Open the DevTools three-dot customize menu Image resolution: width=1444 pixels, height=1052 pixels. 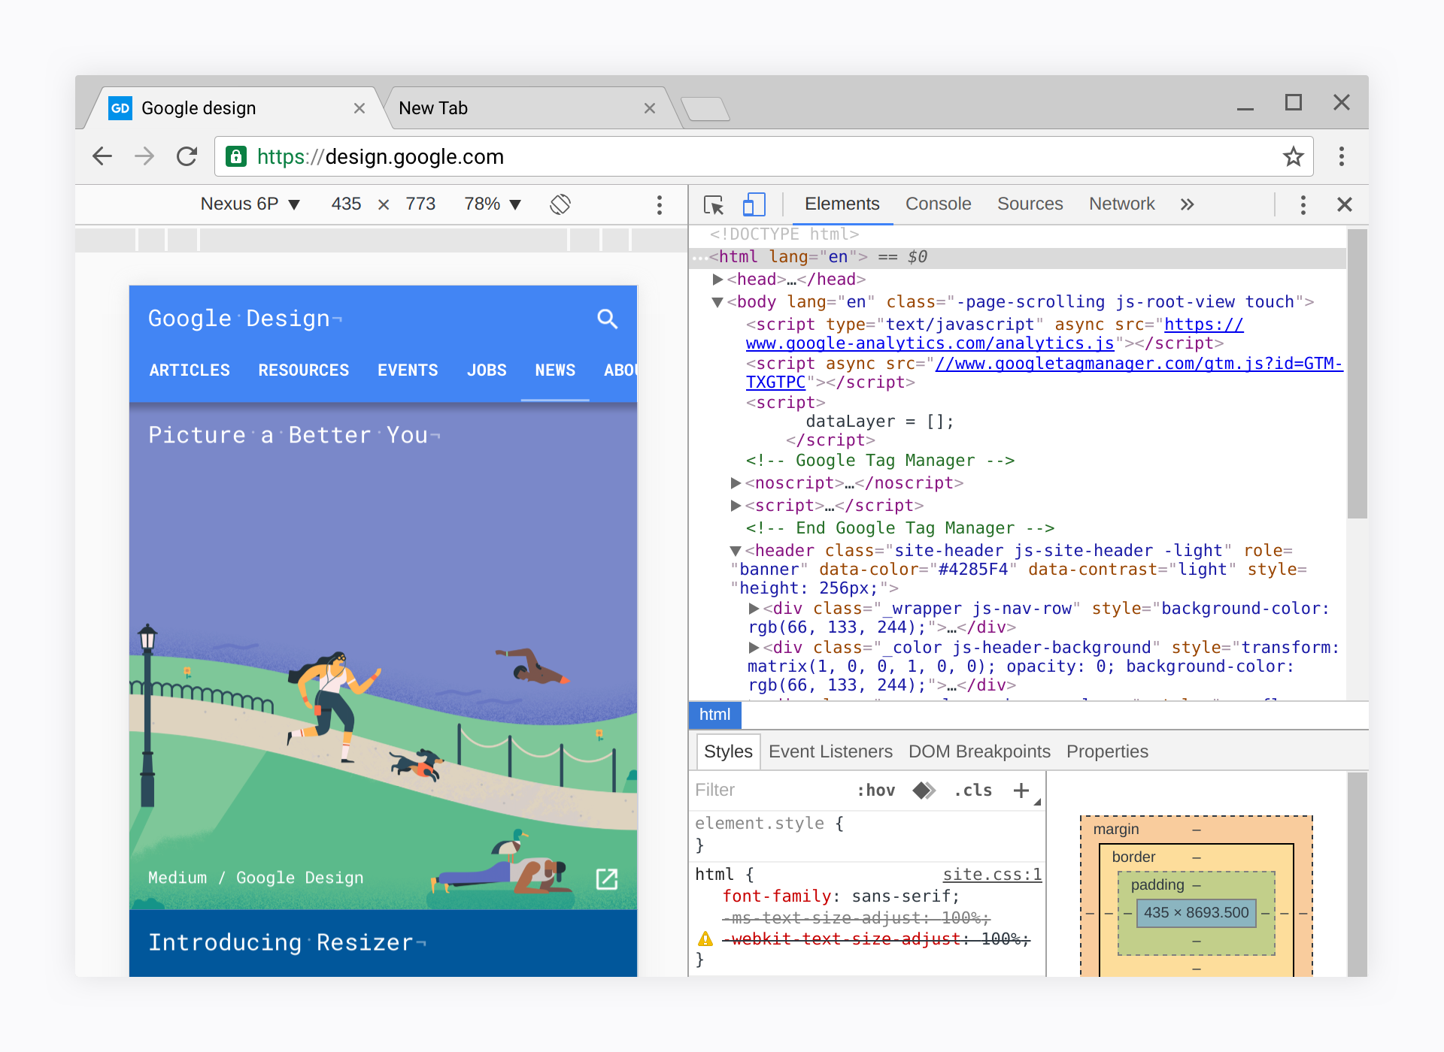click(x=1303, y=204)
